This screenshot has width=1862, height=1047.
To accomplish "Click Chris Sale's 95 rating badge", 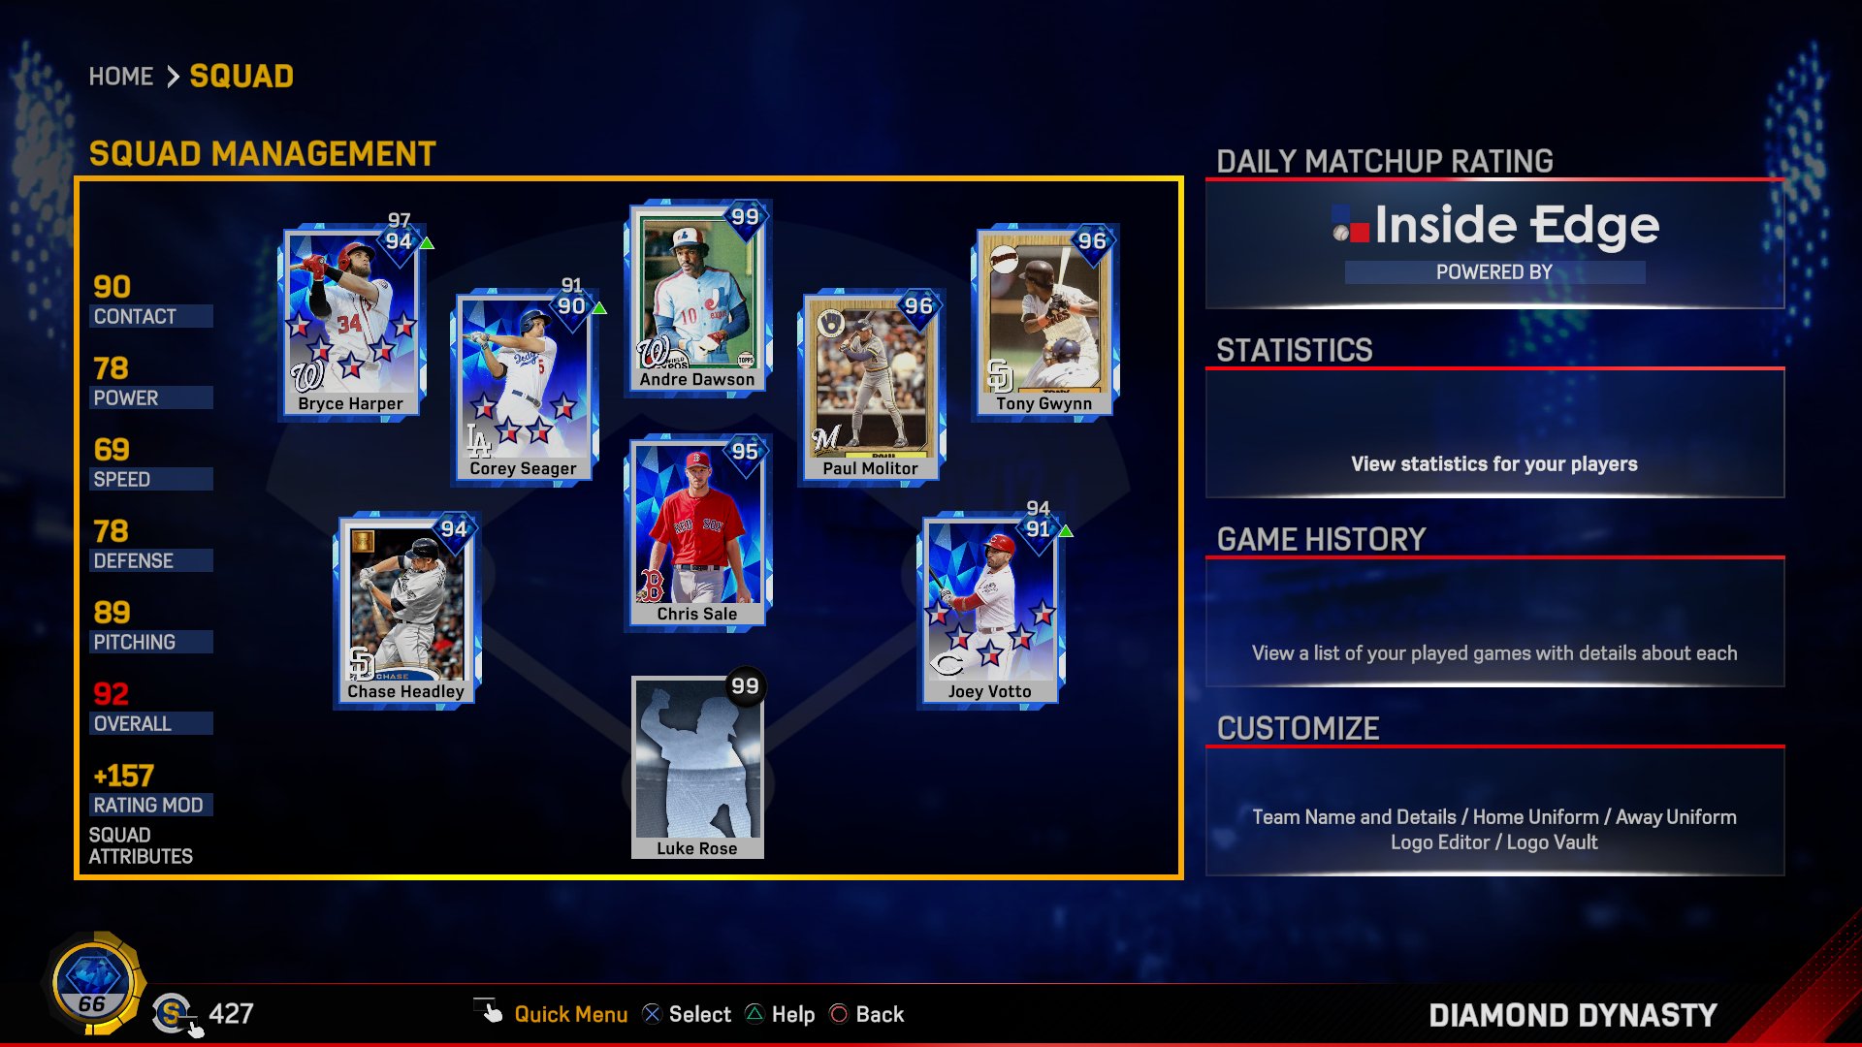I will [x=745, y=452].
